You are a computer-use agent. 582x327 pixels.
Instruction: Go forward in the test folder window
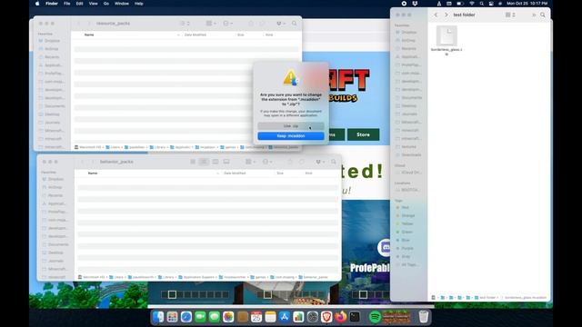pyautogui.click(x=447, y=15)
